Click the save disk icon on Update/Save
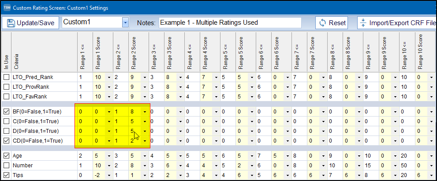 pos(11,23)
